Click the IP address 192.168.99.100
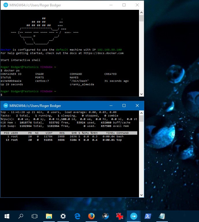This screenshot has width=199, height=222. point(110,50)
